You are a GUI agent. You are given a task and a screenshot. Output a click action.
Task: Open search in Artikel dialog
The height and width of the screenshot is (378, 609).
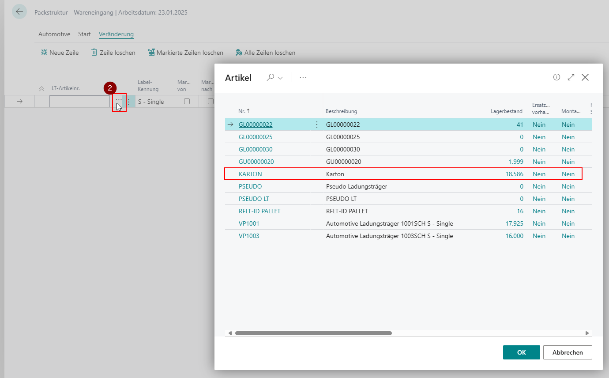point(271,77)
